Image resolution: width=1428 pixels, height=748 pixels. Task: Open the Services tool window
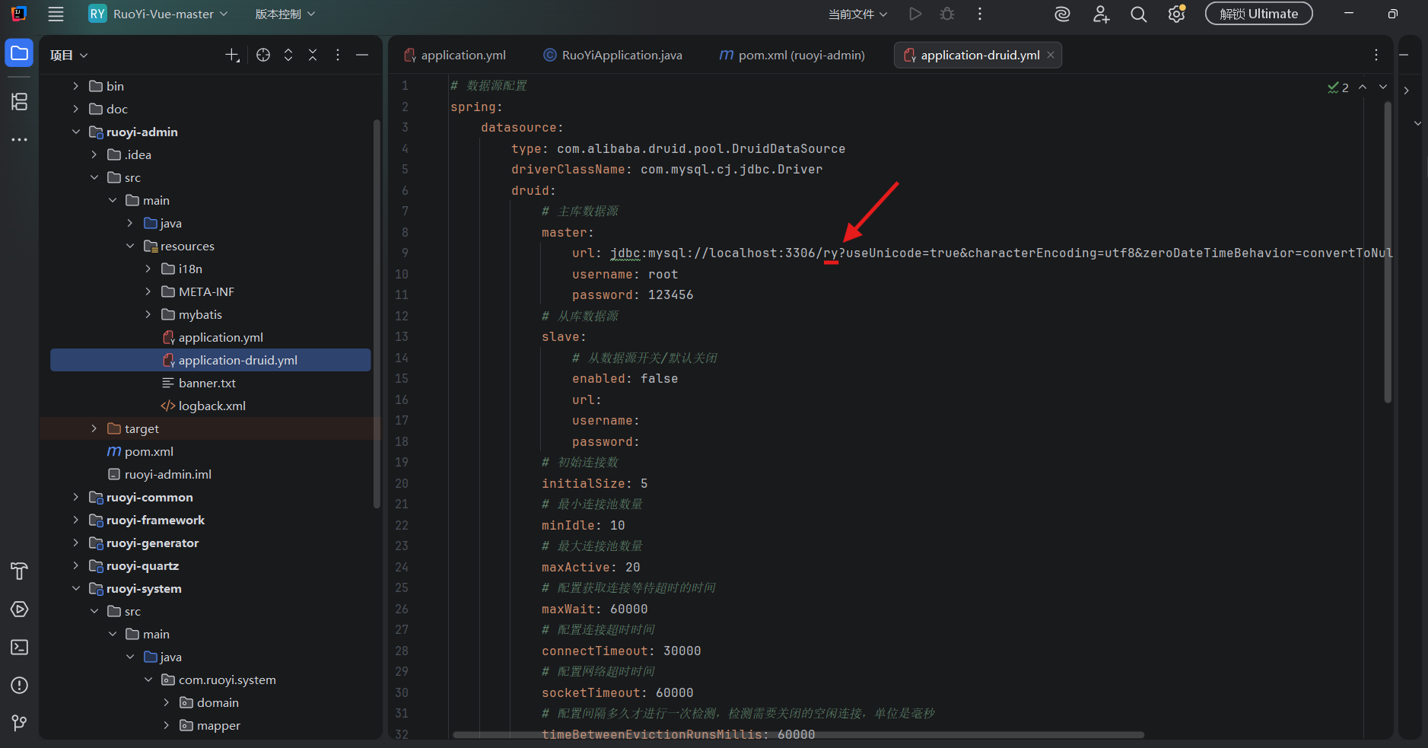pyautogui.click(x=19, y=609)
